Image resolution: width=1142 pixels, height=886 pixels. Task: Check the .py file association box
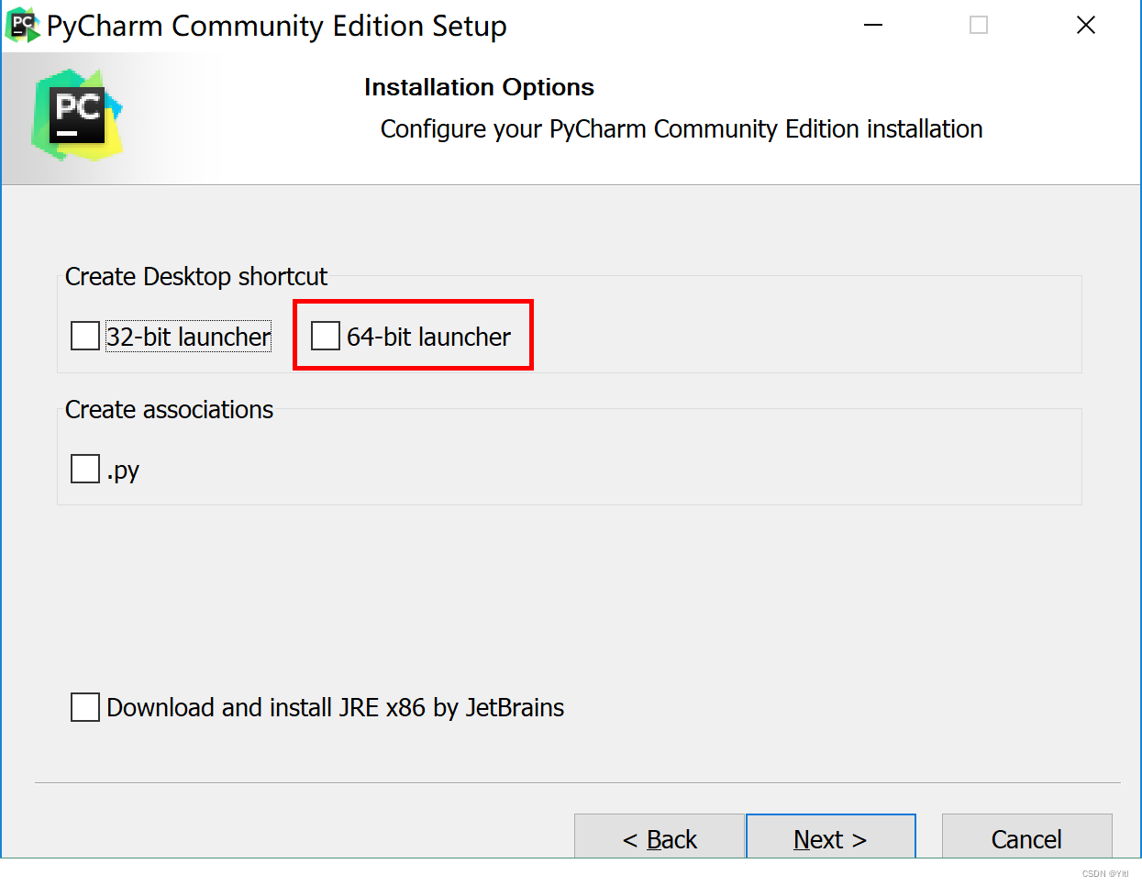[84, 469]
